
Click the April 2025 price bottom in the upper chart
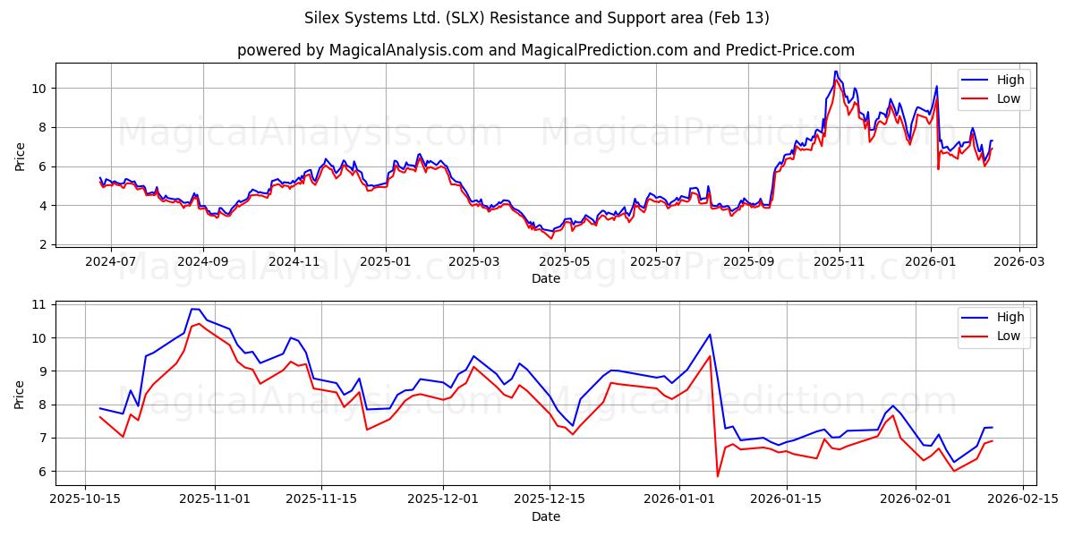click(551, 237)
